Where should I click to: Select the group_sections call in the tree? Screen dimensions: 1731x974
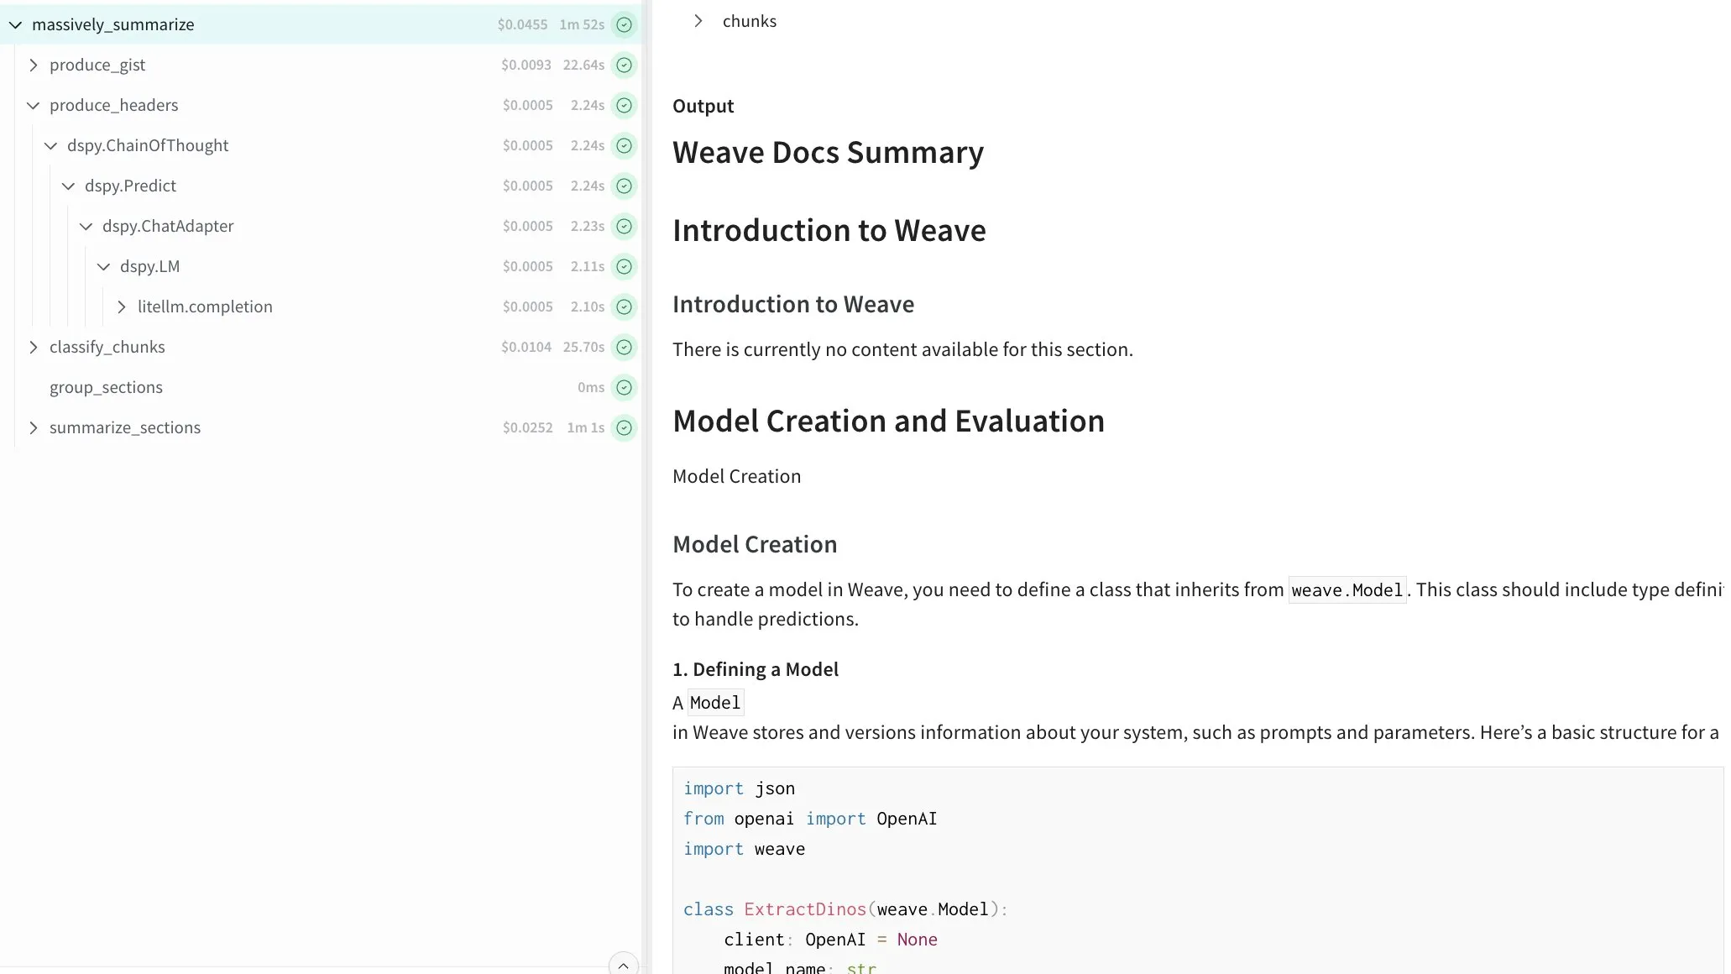pyautogui.click(x=106, y=387)
